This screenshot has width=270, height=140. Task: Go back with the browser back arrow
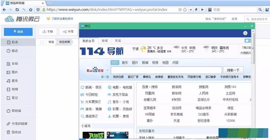(x=4, y=10)
